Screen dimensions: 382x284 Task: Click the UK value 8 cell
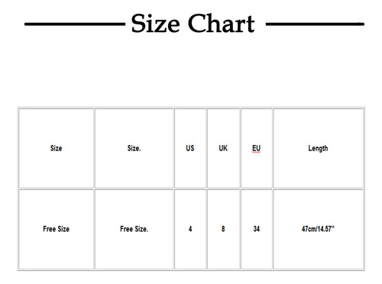(223, 229)
